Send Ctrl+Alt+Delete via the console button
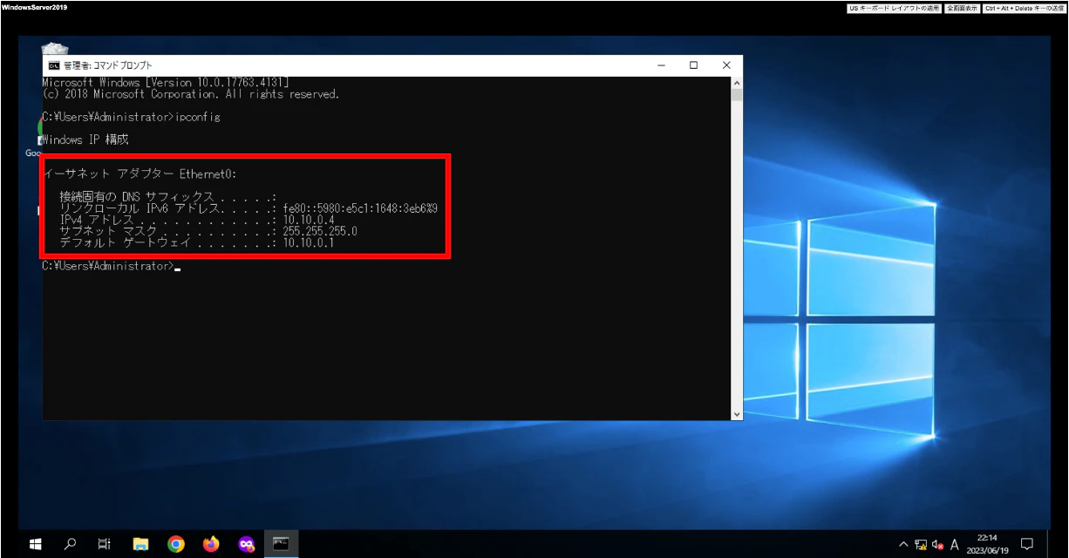This screenshot has height=558, width=1069. coord(1025,8)
